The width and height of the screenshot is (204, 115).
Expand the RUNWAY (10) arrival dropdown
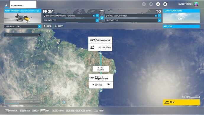[159, 20]
